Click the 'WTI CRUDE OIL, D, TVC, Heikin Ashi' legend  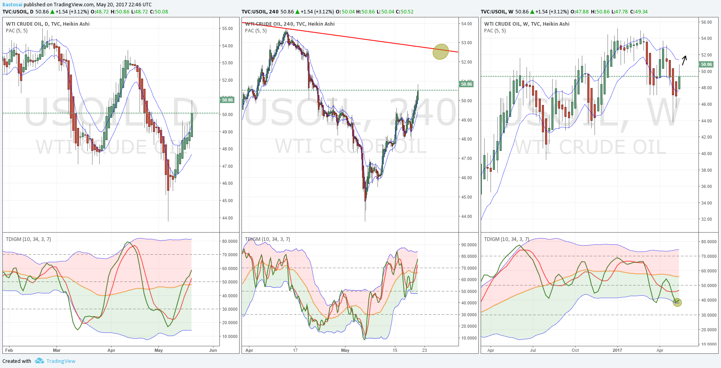(48, 24)
